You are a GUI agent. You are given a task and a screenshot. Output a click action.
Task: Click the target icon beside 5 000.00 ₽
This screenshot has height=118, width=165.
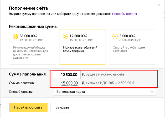[x=115, y=37]
